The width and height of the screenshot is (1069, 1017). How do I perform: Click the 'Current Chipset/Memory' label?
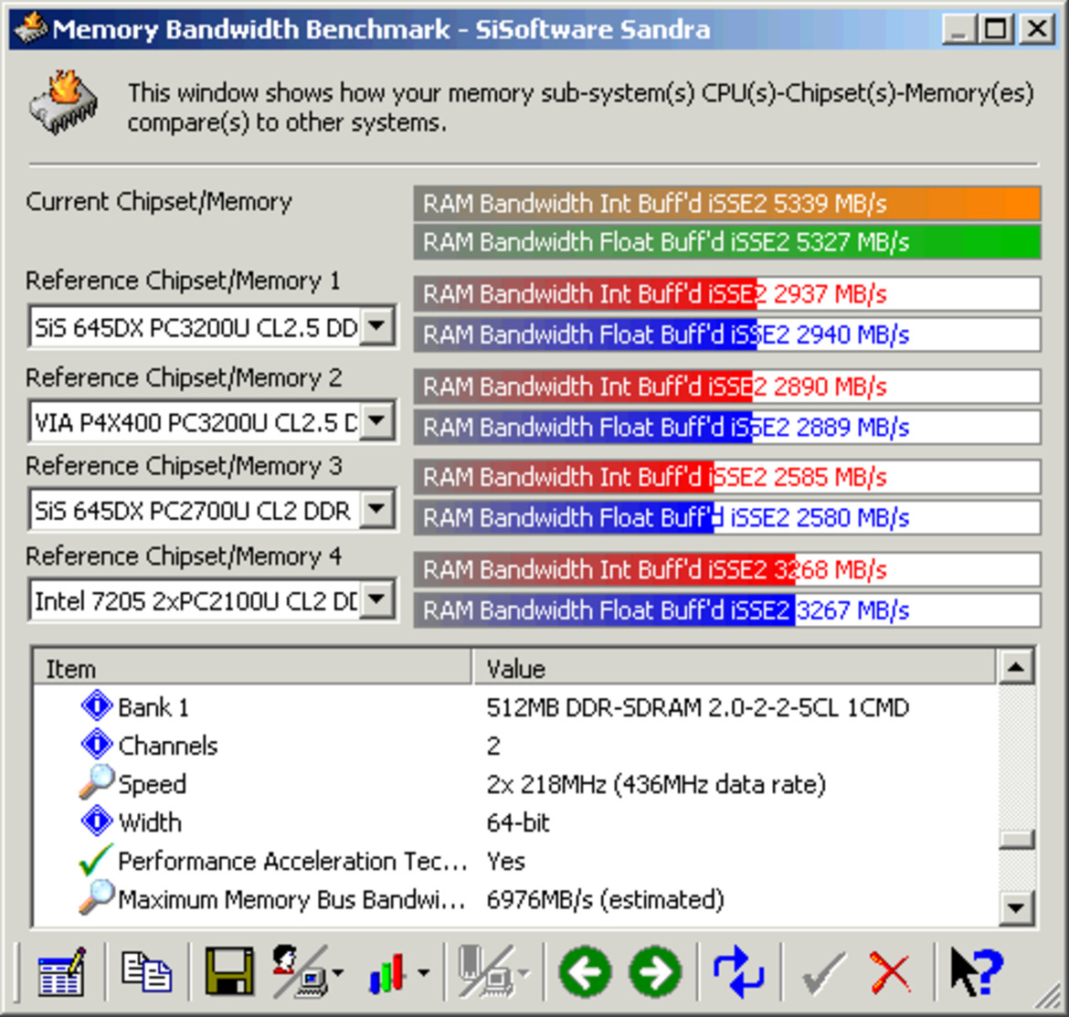point(159,202)
